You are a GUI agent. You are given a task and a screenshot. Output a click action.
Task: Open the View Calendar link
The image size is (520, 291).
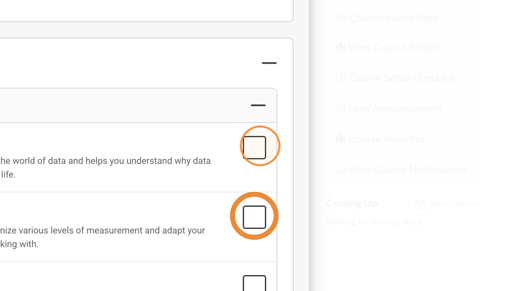click(454, 204)
